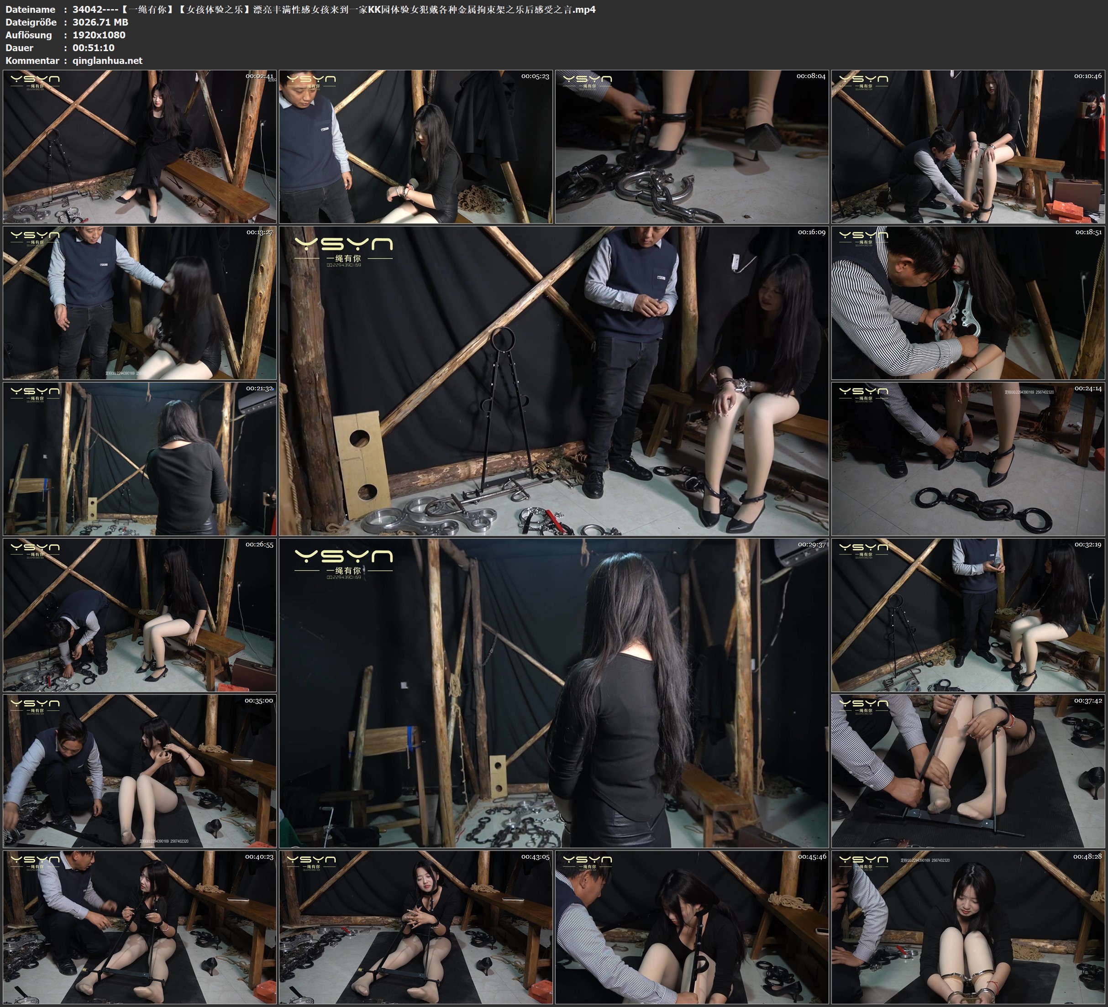Open the frame at 00:21:32

coord(140,459)
